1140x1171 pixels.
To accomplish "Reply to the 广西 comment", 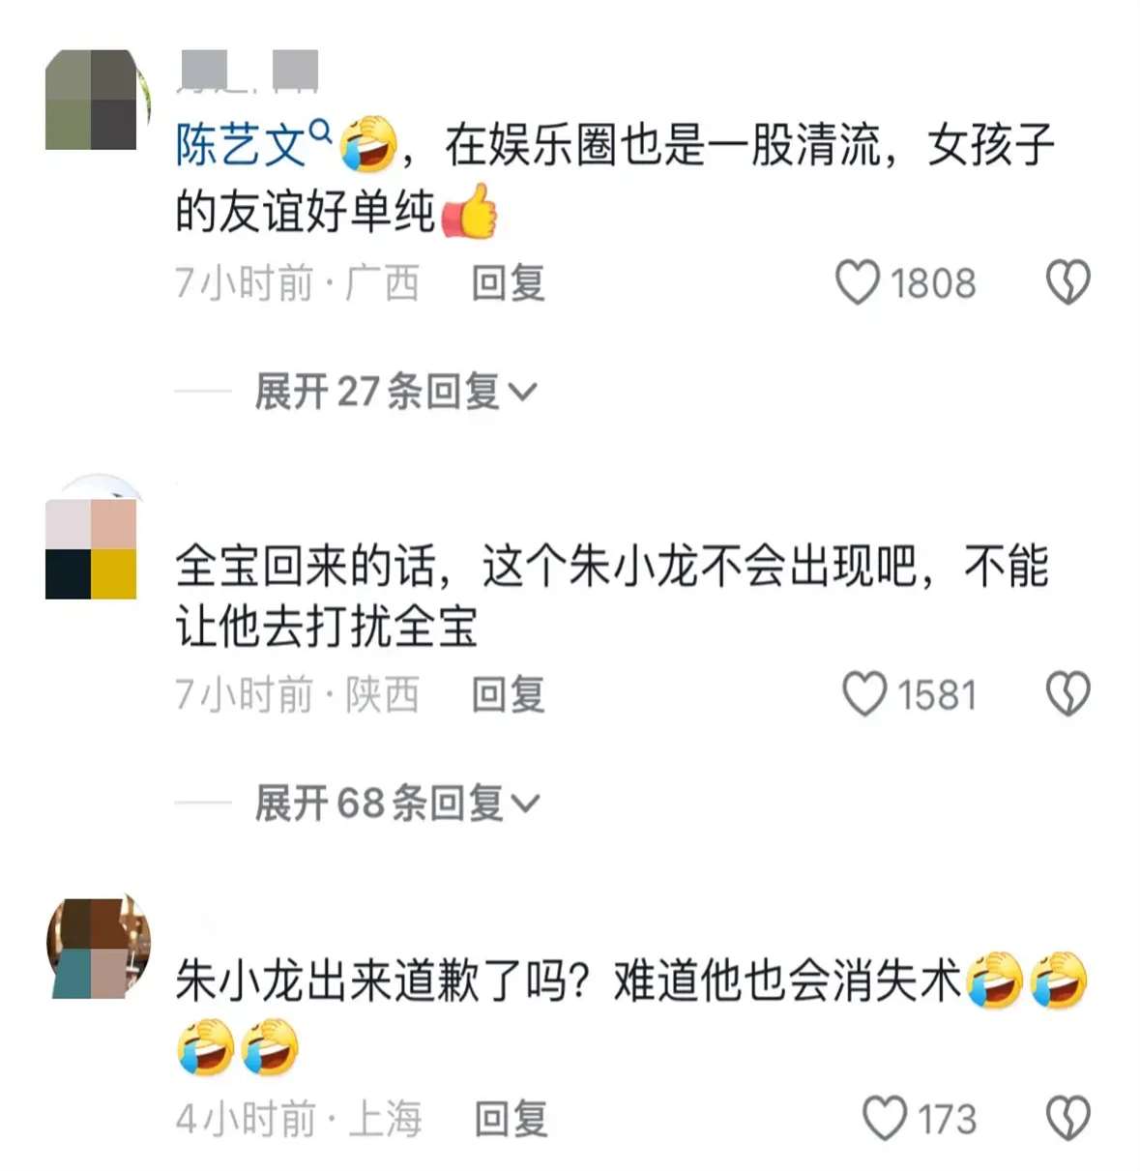I will coord(509,283).
